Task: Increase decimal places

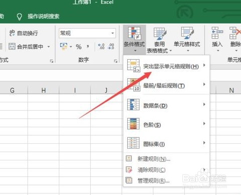Action: [x=101, y=46]
